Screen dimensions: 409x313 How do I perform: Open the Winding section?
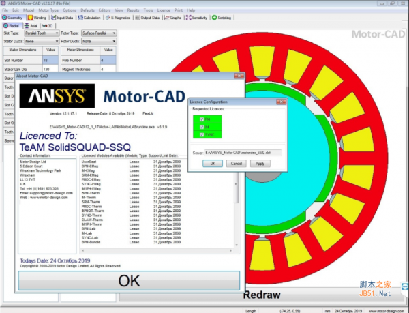[x=40, y=18]
